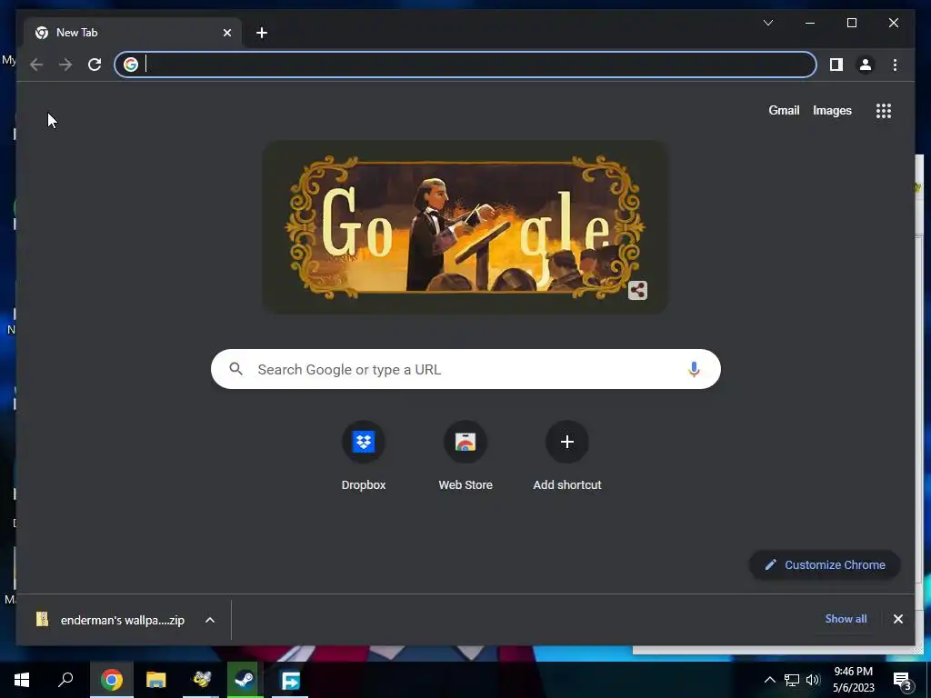Image resolution: width=931 pixels, height=698 pixels.
Task: Open File Explorer from taskbar
Action: [x=156, y=680]
